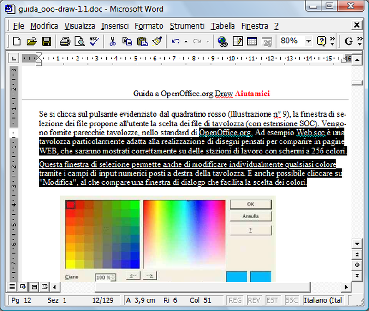Paste from clipboard icon
The width and height of the screenshot is (369, 311).
click(142, 41)
